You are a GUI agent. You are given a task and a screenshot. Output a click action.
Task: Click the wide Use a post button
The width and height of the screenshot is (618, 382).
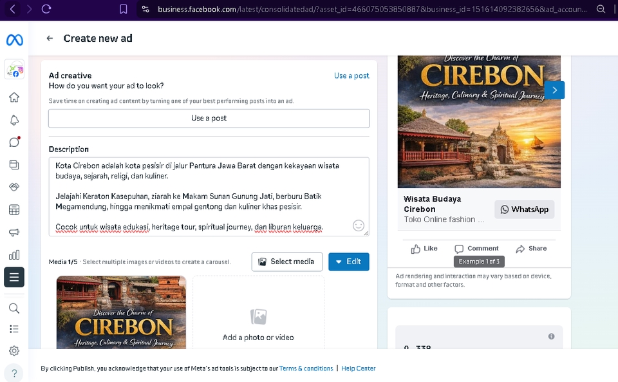point(209,119)
